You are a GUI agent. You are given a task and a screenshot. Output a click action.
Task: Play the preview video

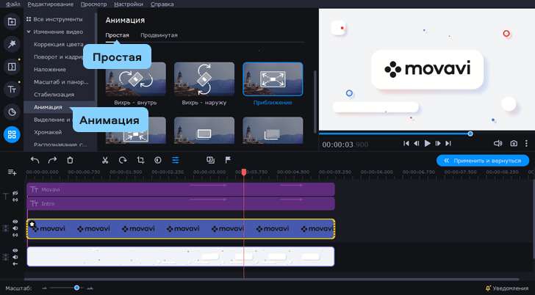coord(428,143)
